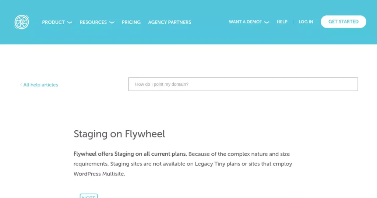Focus the 'How do I point my domain?' search field
Image resolution: width=377 pixels, height=198 pixels.
tap(243, 84)
